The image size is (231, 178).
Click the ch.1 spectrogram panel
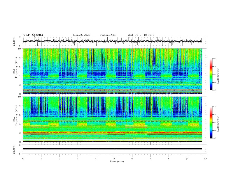112,71
